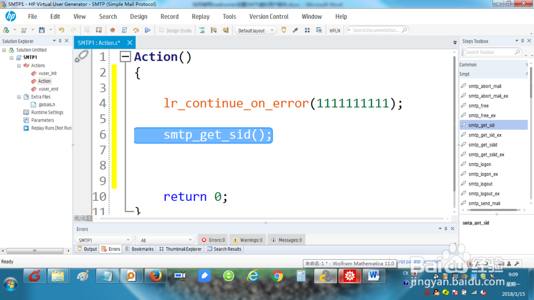Screen dimensions: 534x300
Task: Zoom in the editor with magnifier plus
Action: coord(76,218)
